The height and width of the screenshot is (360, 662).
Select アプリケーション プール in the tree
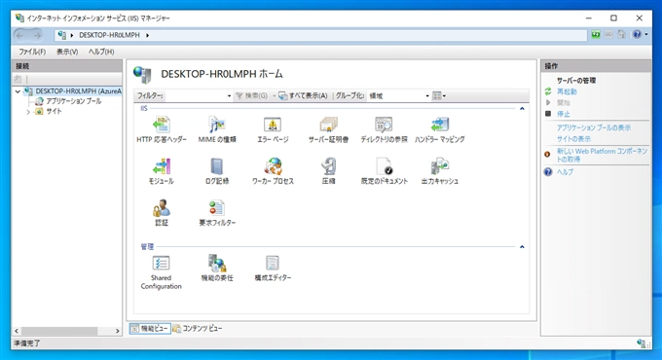[74, 101]
